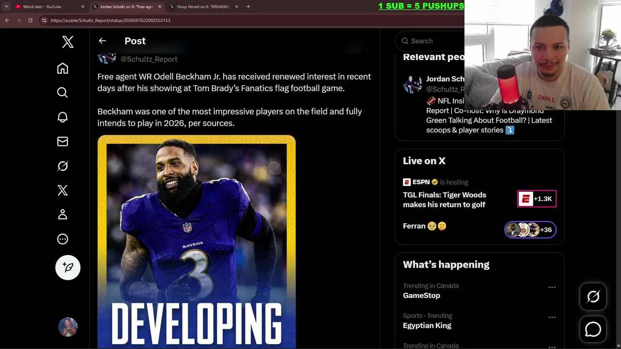Open More options circle icon
Viewport: 621px width, 349px height.
(63, 239)
